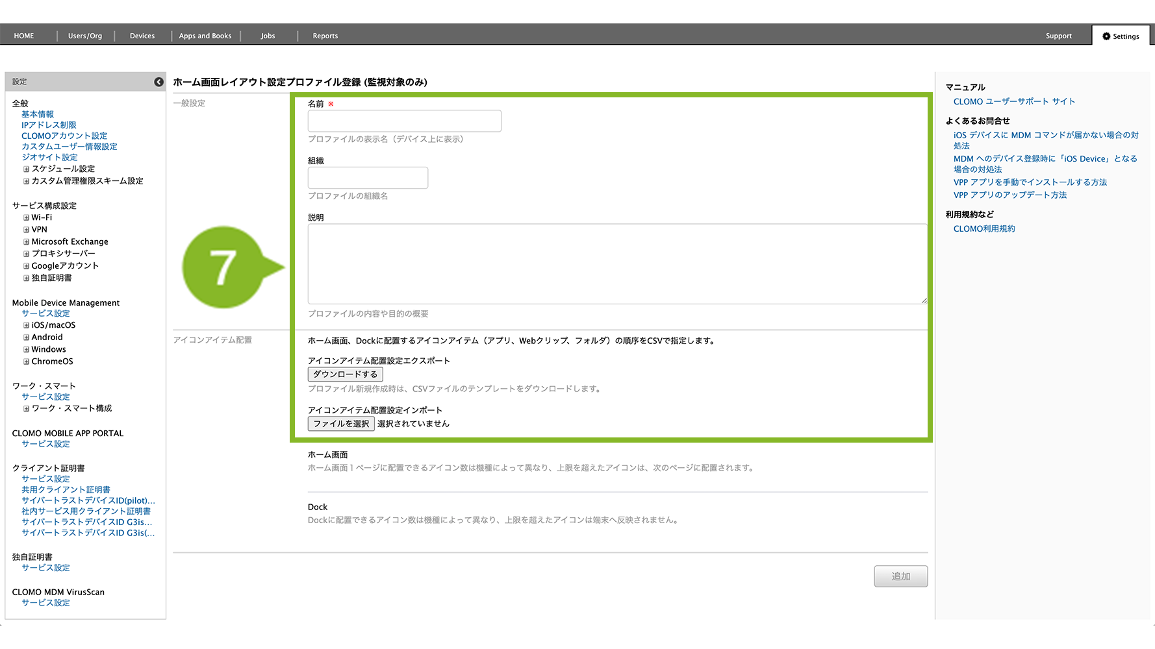Open the CLOMO利用規約 link
The image size is (1155, 649).
[x=984, y=229]
